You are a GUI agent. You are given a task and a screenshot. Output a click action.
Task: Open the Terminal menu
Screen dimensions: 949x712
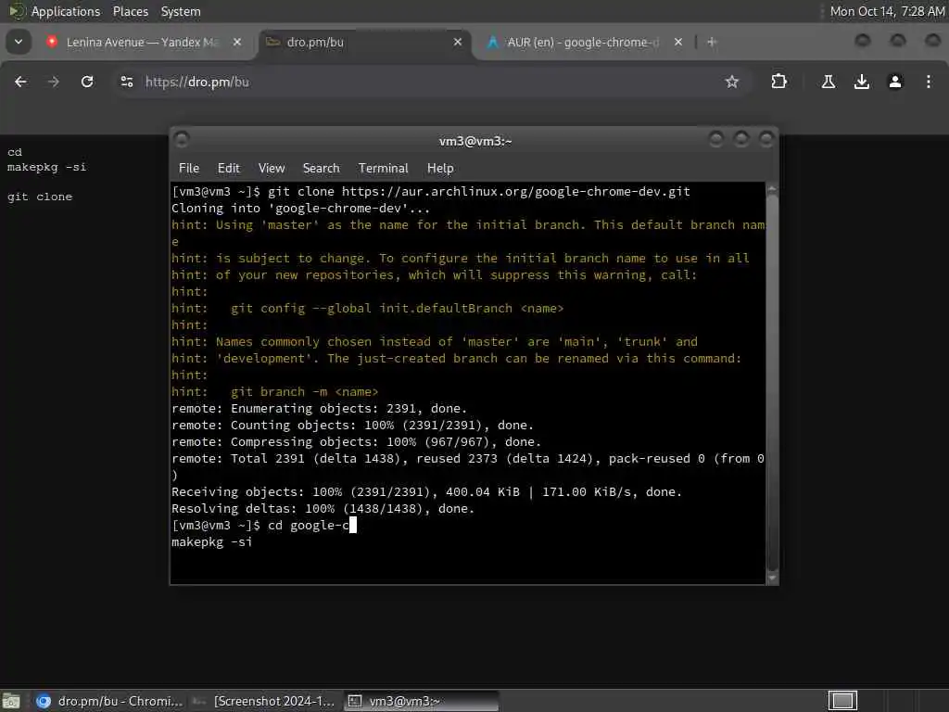(x=383, y=169)
